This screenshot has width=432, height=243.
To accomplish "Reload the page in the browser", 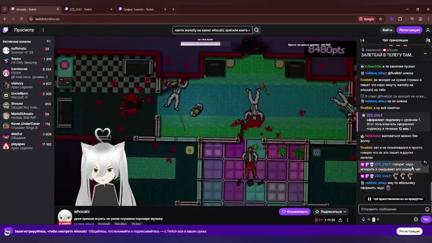I will coord(21,19).
